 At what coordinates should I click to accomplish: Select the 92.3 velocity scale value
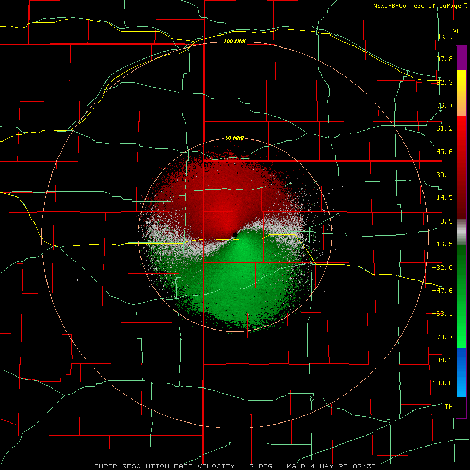click(444, 82)
